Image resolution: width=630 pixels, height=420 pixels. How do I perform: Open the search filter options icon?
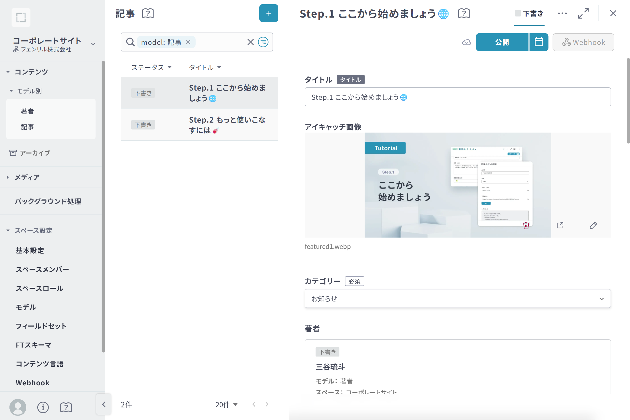(263, 42)
